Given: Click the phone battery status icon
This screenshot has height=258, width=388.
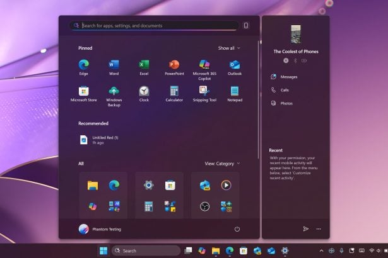Looking at the screenshot, I should click(304, 60).
